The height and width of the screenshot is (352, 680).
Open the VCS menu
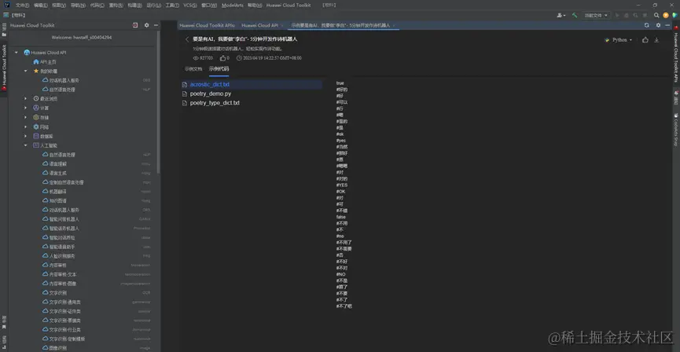tap(190, 5)
